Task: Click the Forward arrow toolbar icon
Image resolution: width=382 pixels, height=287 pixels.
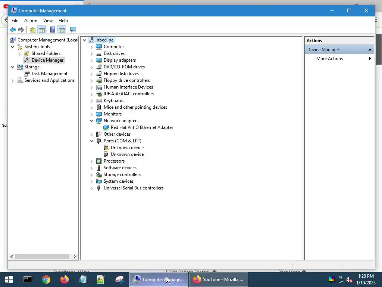Action: [x=21, y=30]
